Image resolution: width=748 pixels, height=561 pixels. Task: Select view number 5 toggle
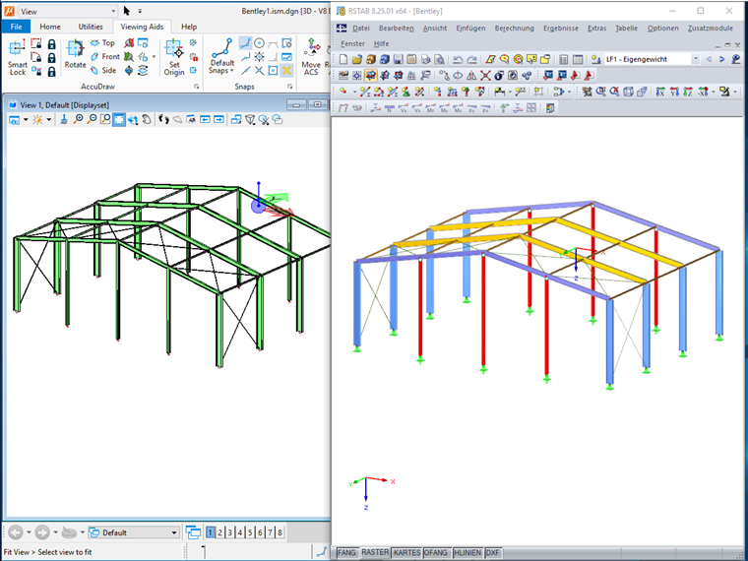click(250, 532)
